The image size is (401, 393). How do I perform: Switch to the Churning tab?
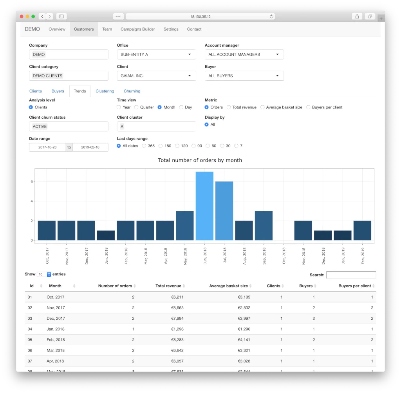pos(132,91)
